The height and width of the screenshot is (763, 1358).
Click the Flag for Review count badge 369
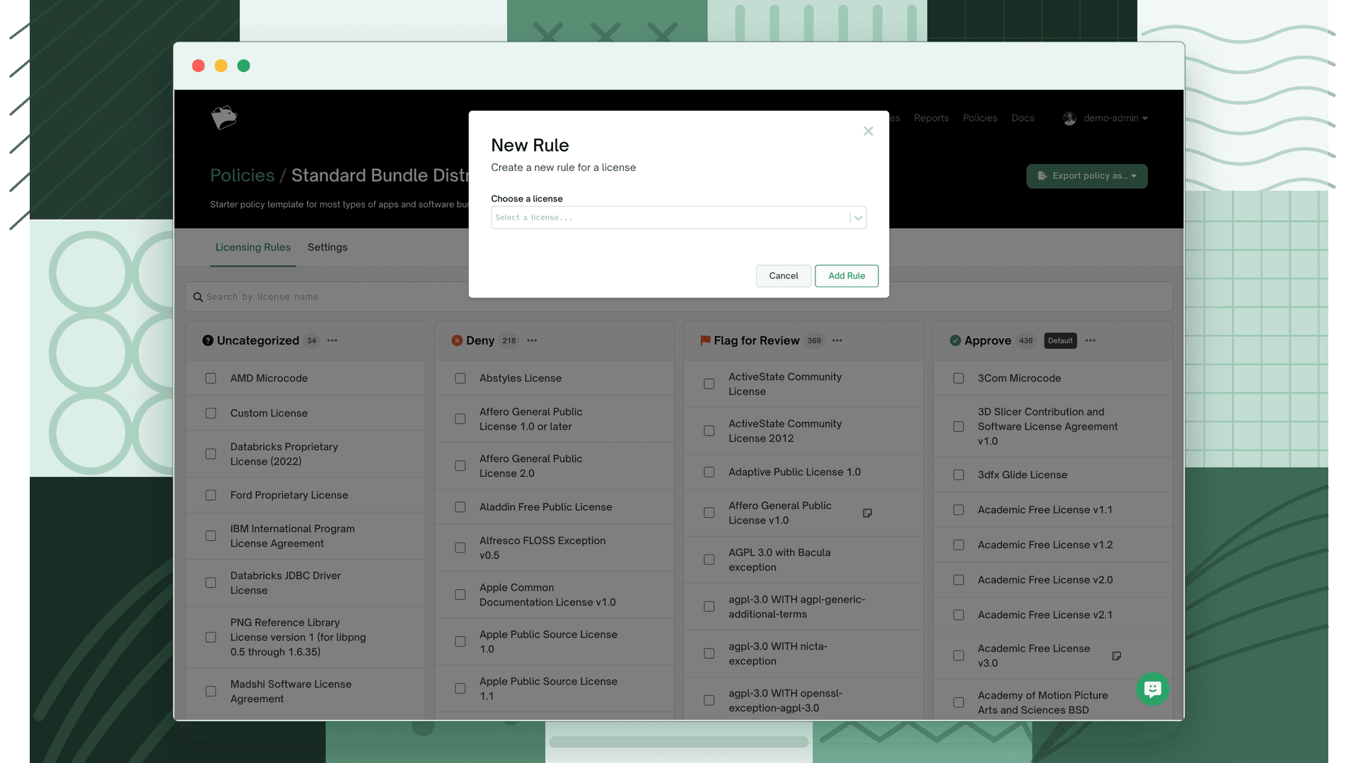click(x=814, y=341)
